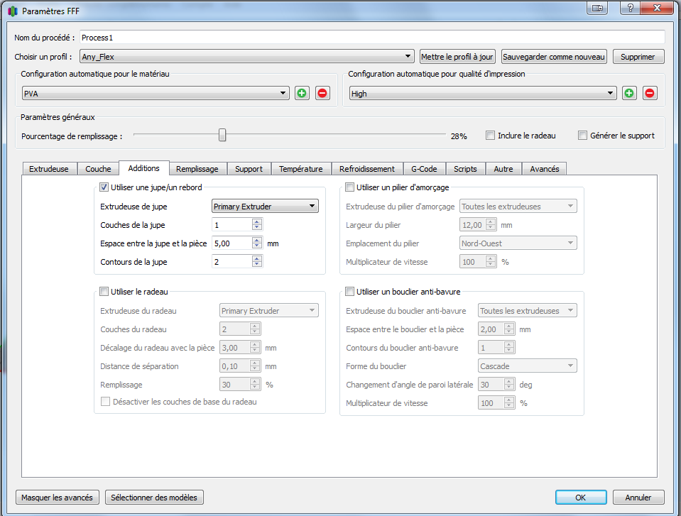The width and height of the screenshot is (681, 516).
Task: Check the Inclure le radeau option
Action: click(491, 136)
